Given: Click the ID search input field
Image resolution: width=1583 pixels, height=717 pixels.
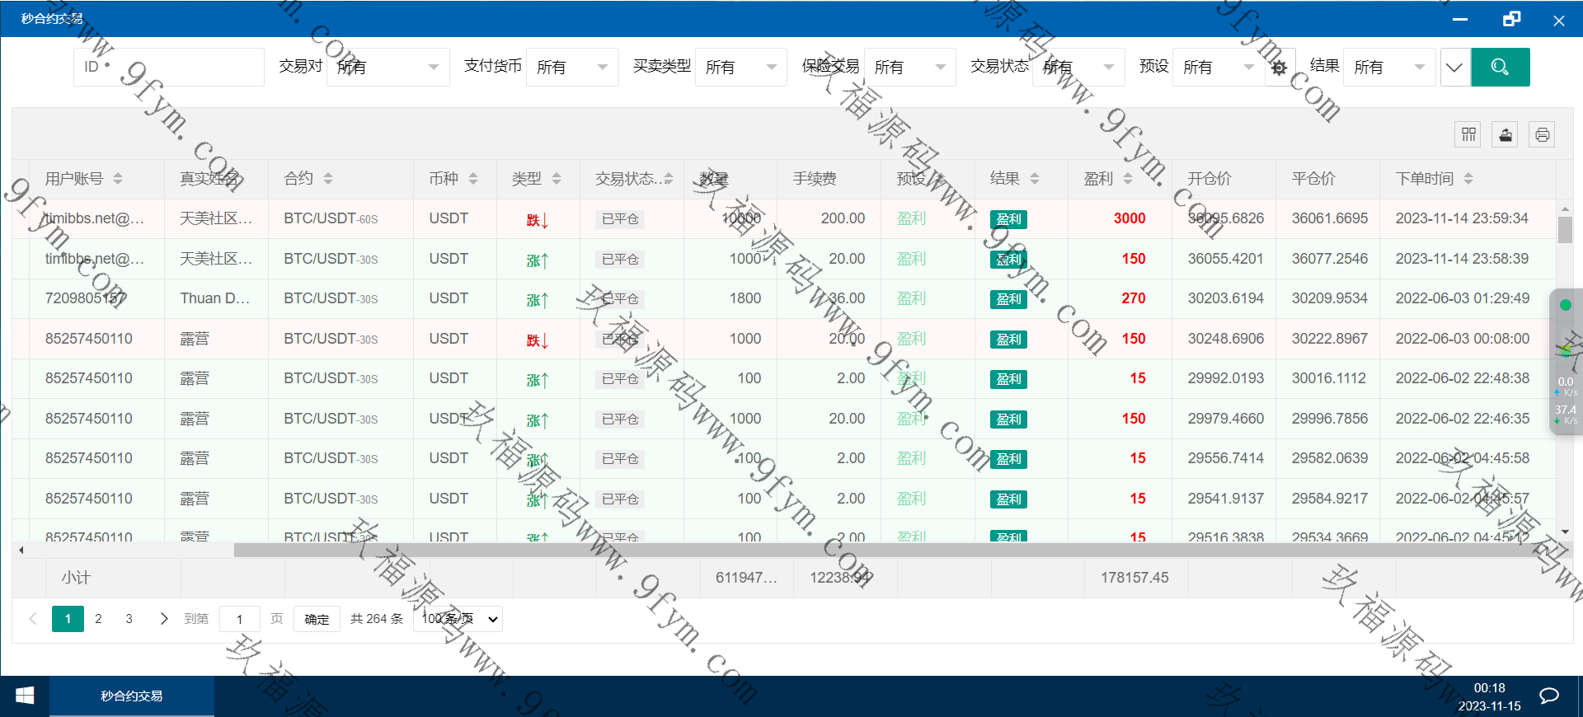Looking at the screenshot, I should [169, 68].
